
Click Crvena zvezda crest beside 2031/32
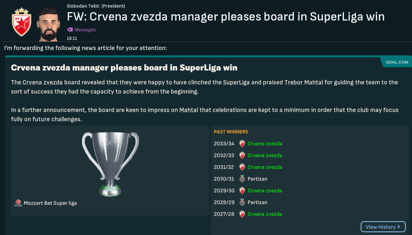point(242,167)
